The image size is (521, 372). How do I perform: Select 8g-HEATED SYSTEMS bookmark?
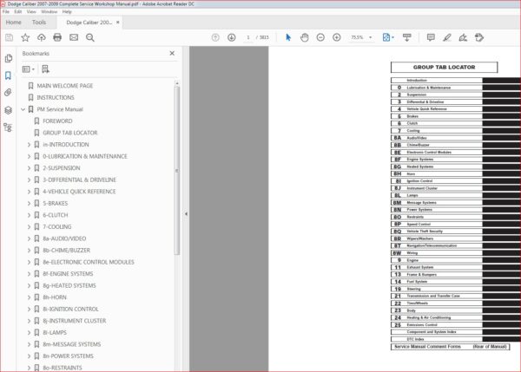coord(69,285)
